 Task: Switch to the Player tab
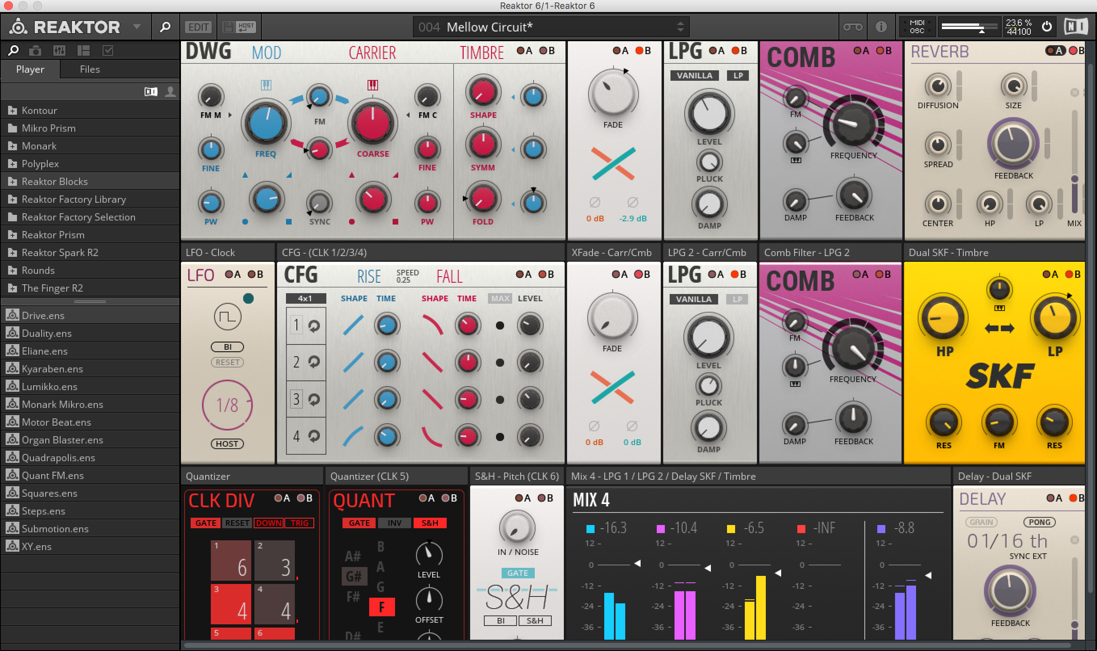point(30,69)
